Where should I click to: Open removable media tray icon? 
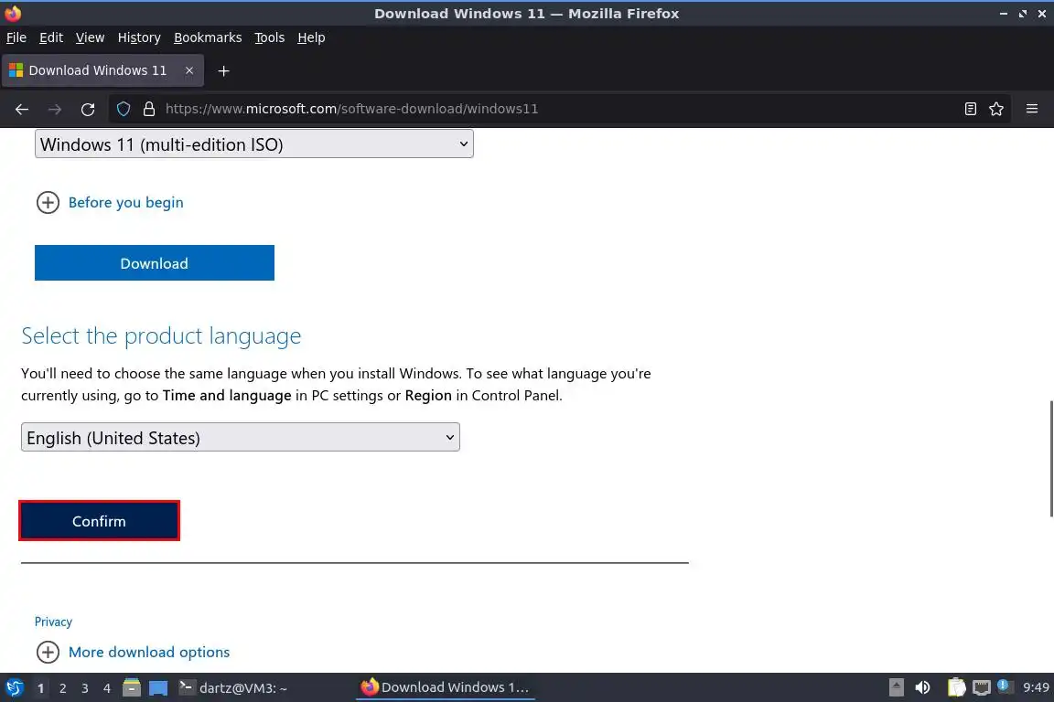click(x=896, y=687)
